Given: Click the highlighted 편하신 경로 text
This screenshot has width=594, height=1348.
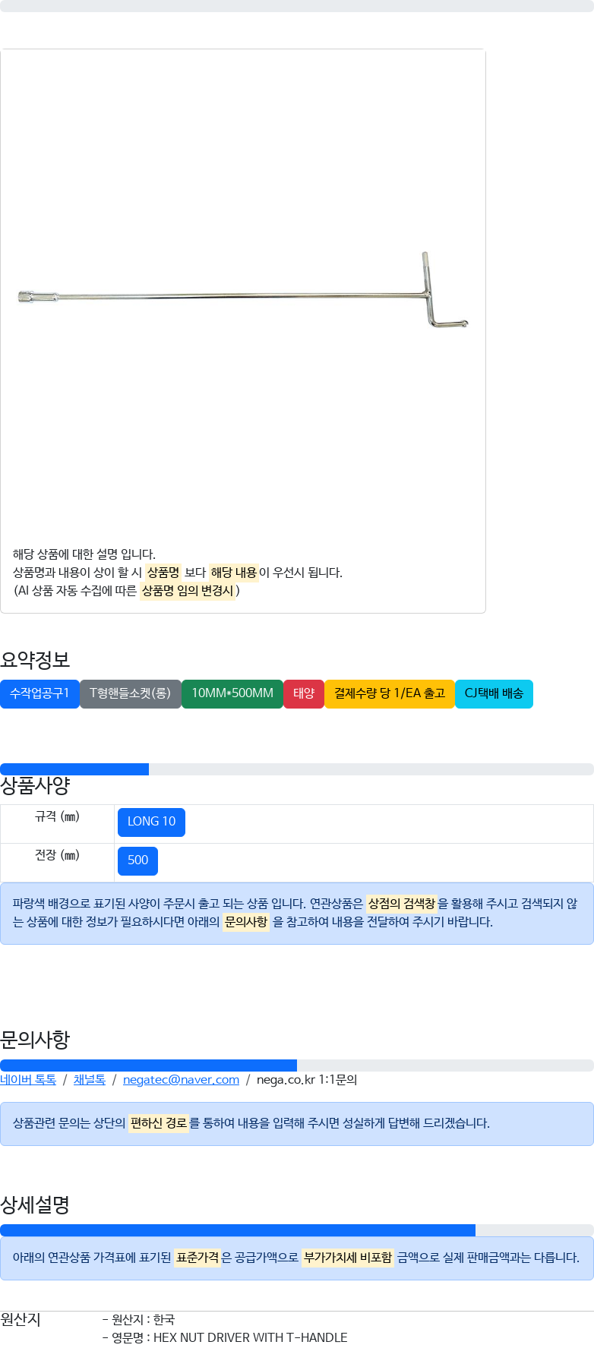Looking at the screenshot, I should click(x=159, y=1123).
